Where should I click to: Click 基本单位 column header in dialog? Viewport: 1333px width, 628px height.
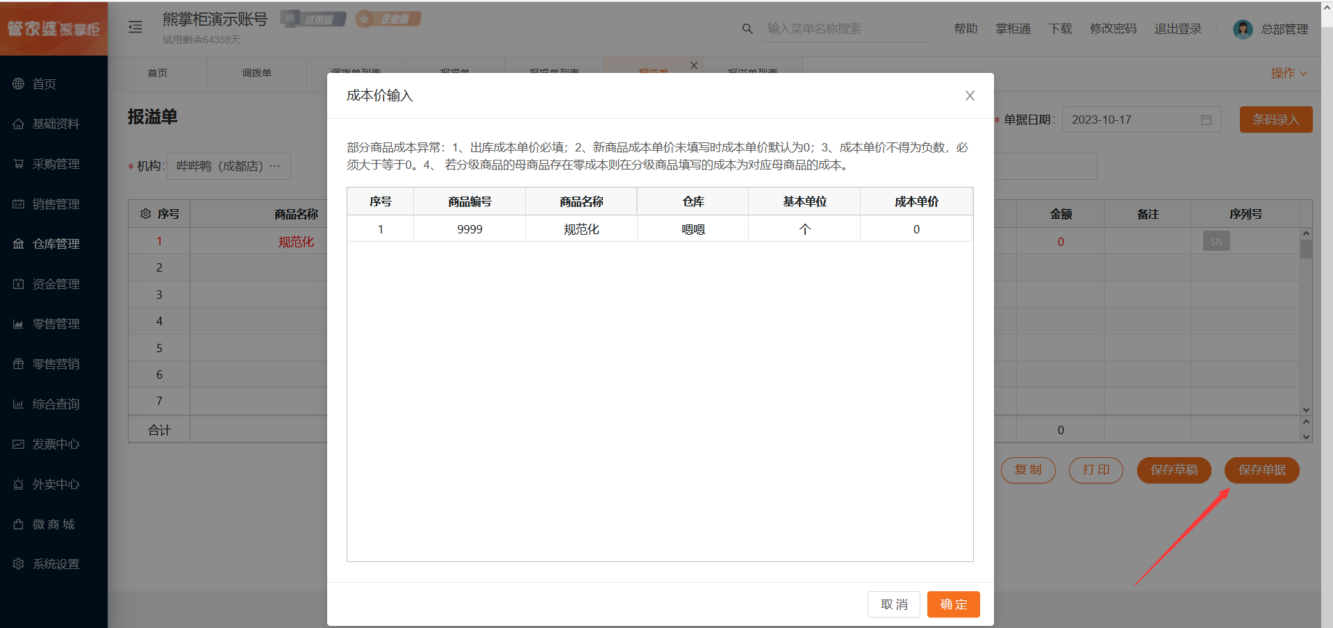tap(804, 201)
